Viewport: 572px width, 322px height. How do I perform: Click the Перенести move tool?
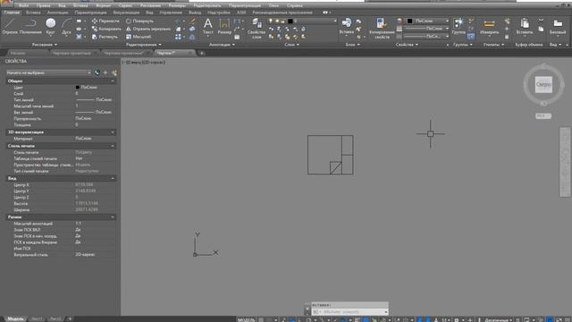(x=105, y=21)
